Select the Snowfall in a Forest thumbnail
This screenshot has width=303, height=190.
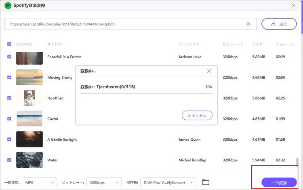pyautogui.click(x=29, y=58)
